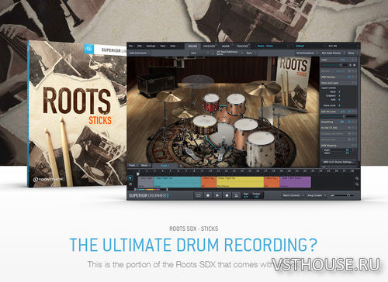This screenshot has height=282, width=388.
Task: Toggle the Hi-Hat CC Edit power switch
Action: pos(349,128)
